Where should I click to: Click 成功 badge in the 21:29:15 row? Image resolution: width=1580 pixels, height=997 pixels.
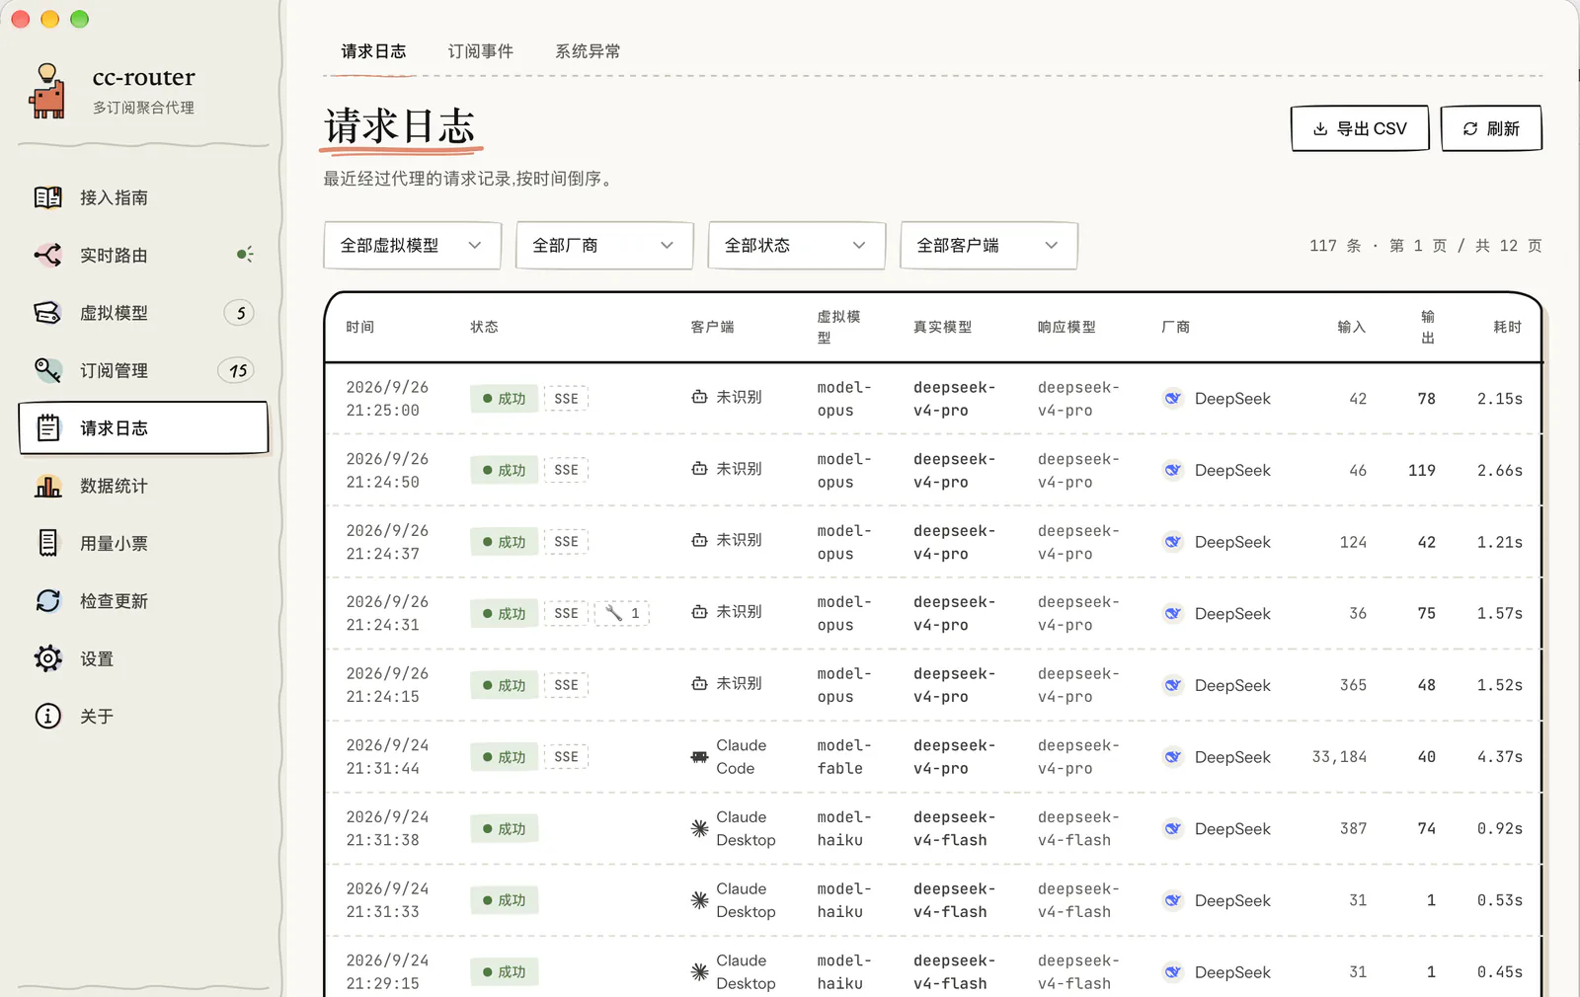(505, 972)
